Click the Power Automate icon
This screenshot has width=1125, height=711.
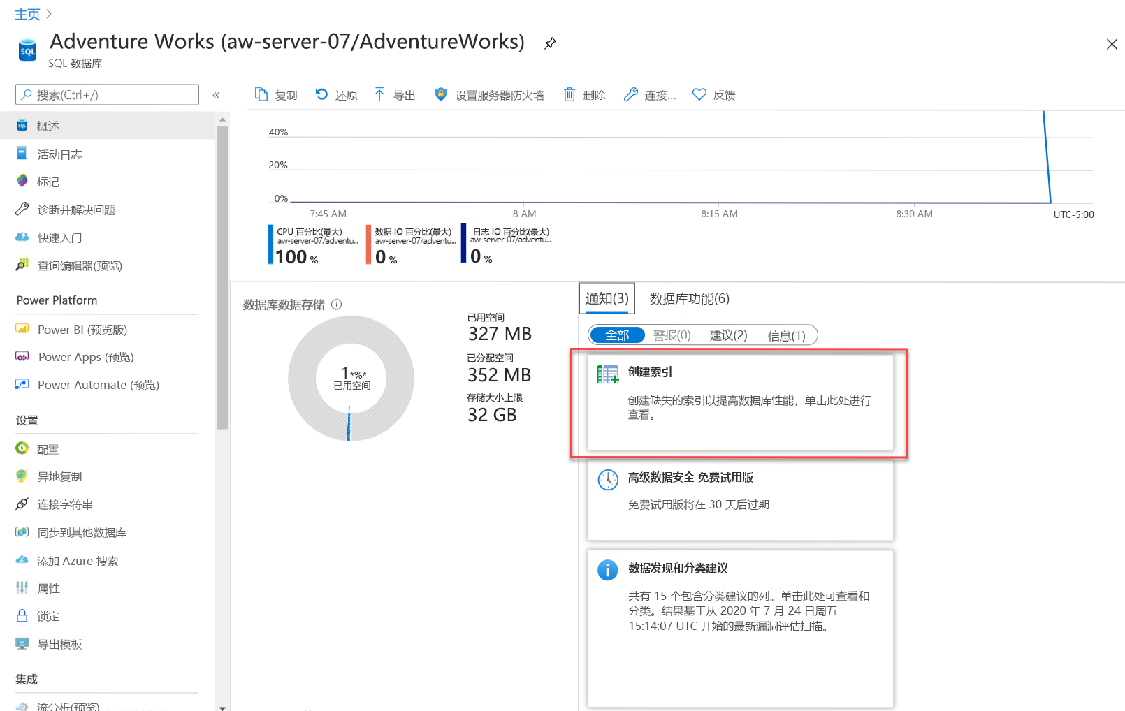22,384
